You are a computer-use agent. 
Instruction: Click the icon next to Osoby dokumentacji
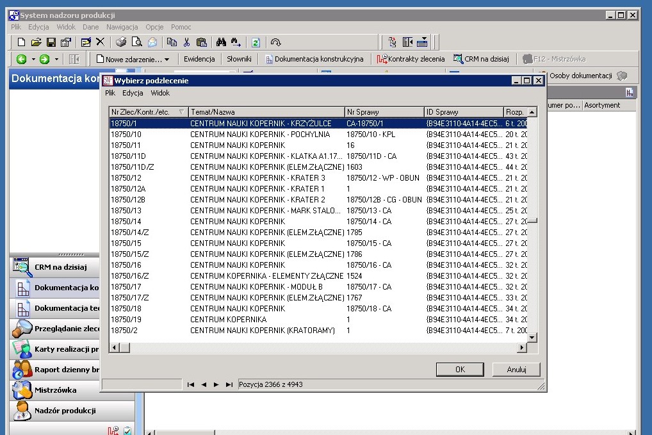(x=622, y=76)
